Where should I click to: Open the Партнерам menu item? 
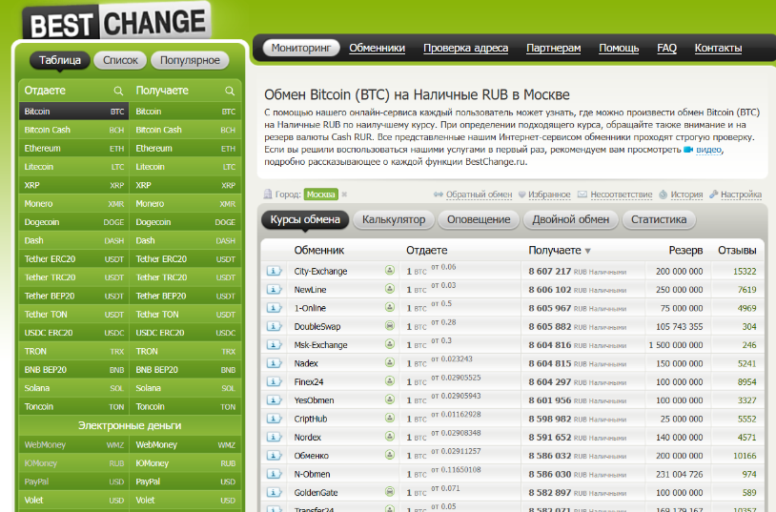[553, 48]
